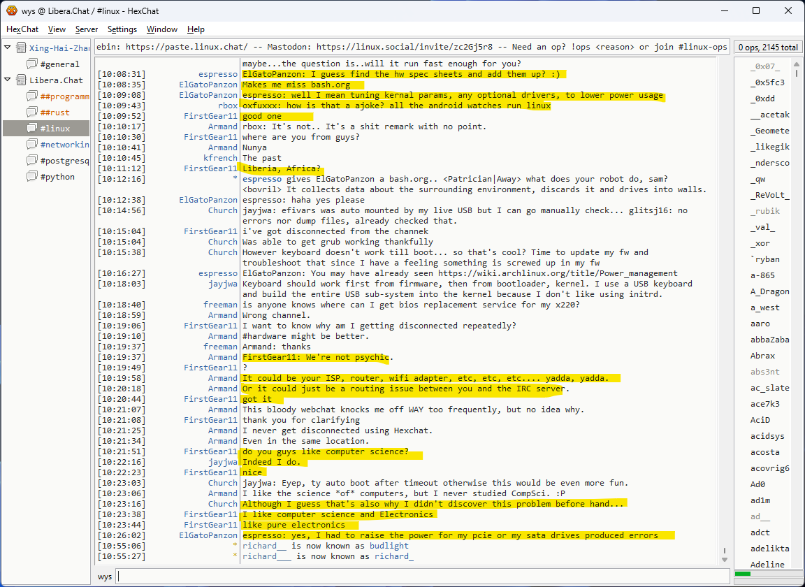Click the channel icon beside #networkin

(x=32, y=145)
